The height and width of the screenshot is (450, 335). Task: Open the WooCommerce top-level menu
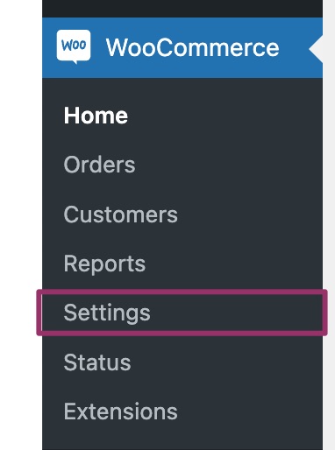tap(182, 47)
